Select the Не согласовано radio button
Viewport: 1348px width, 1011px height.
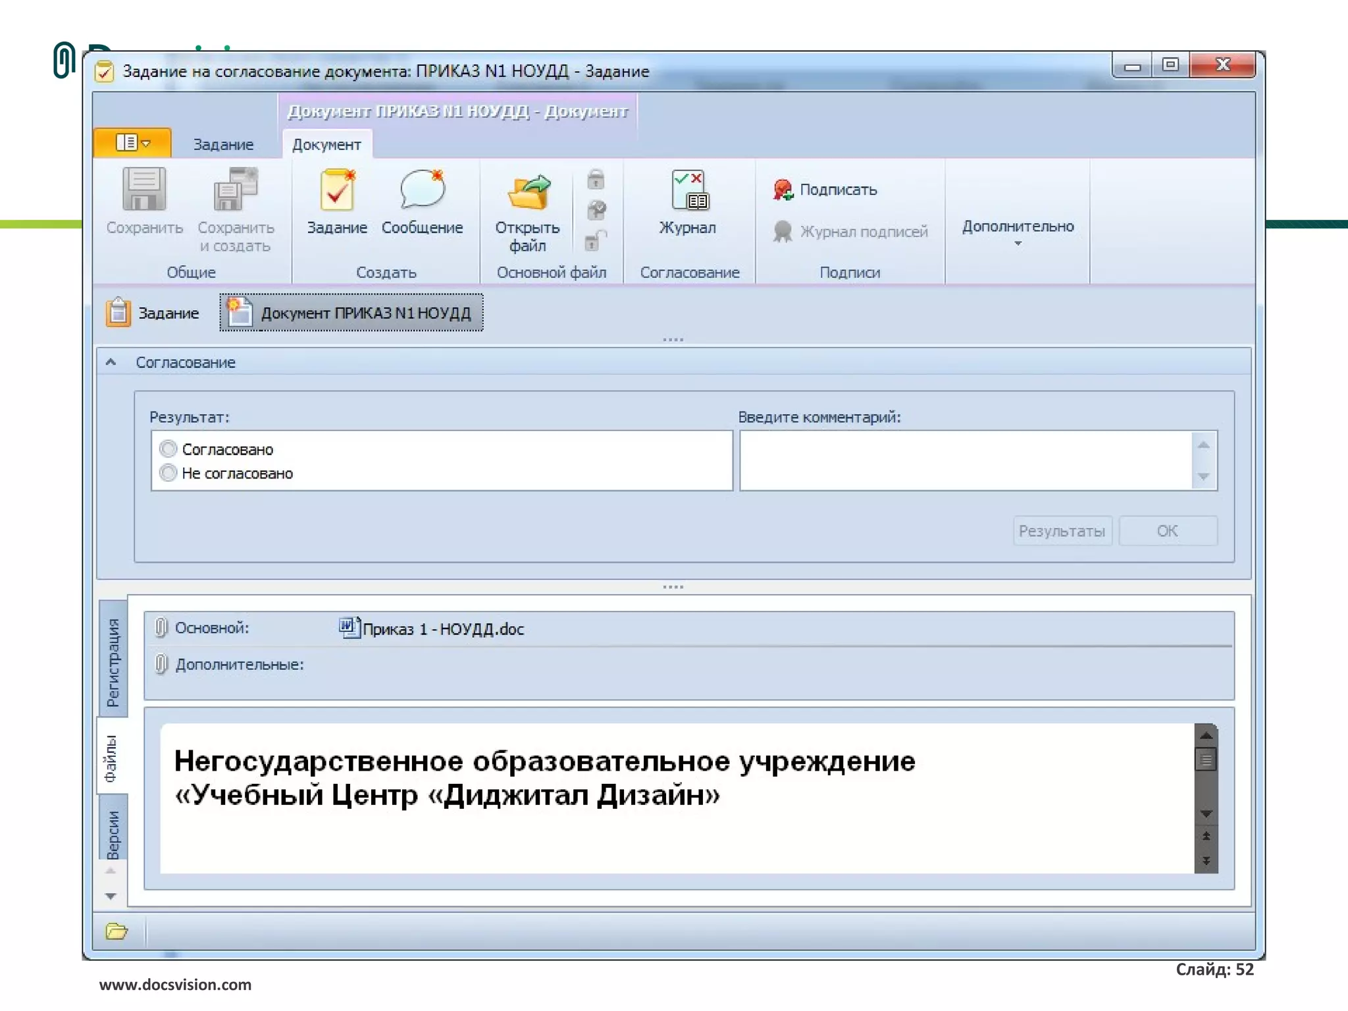point(168,473)
